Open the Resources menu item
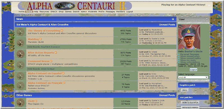This screenshot has height=109, width=224. point(44,11)
